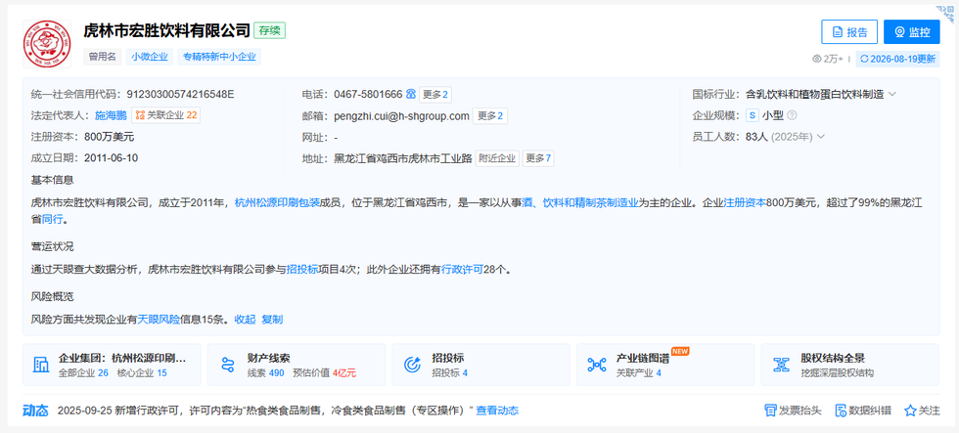Click the 招投标 card icon
The width and height of the screenshot is (959, 433).
pos(413,365)
